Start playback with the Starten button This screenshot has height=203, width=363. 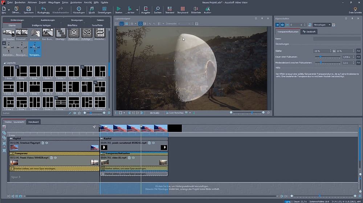coord(118,8)
